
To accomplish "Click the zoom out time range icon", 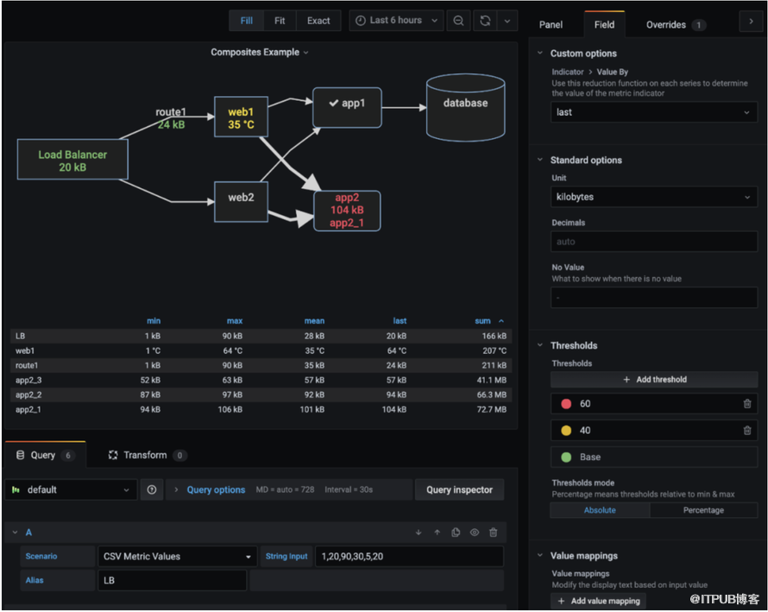I will [x=458, y=21].
